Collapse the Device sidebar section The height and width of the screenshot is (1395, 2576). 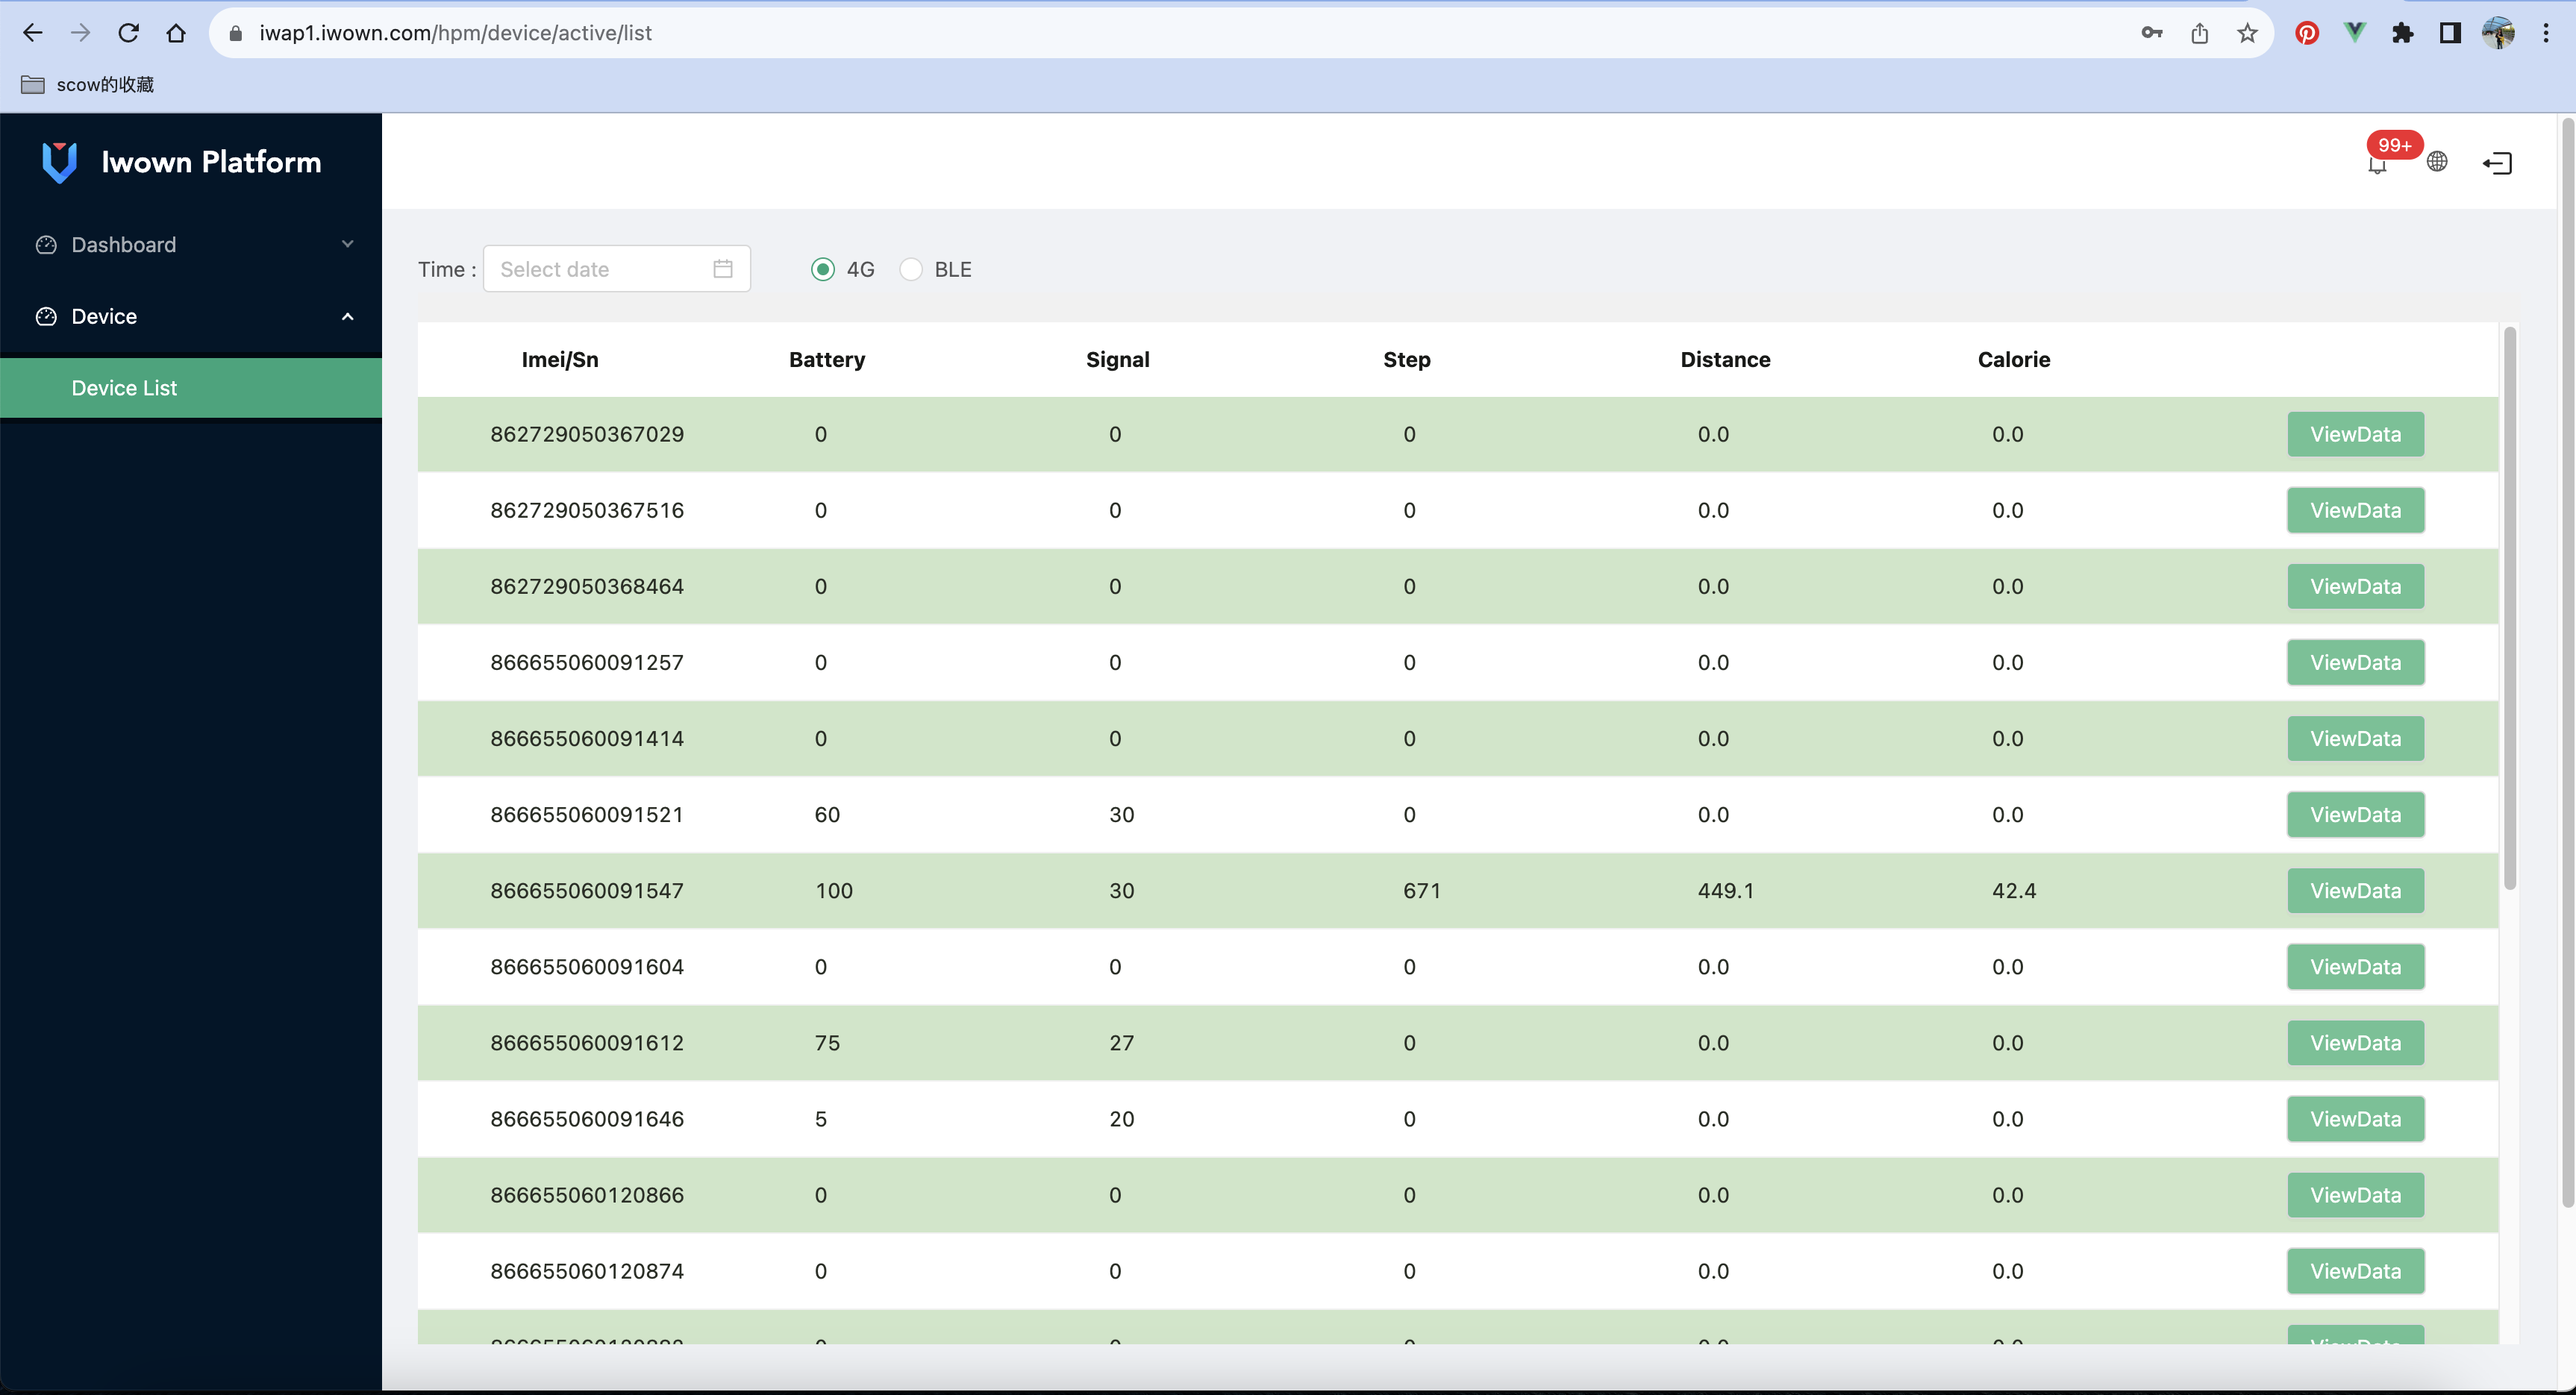[347, 316]
